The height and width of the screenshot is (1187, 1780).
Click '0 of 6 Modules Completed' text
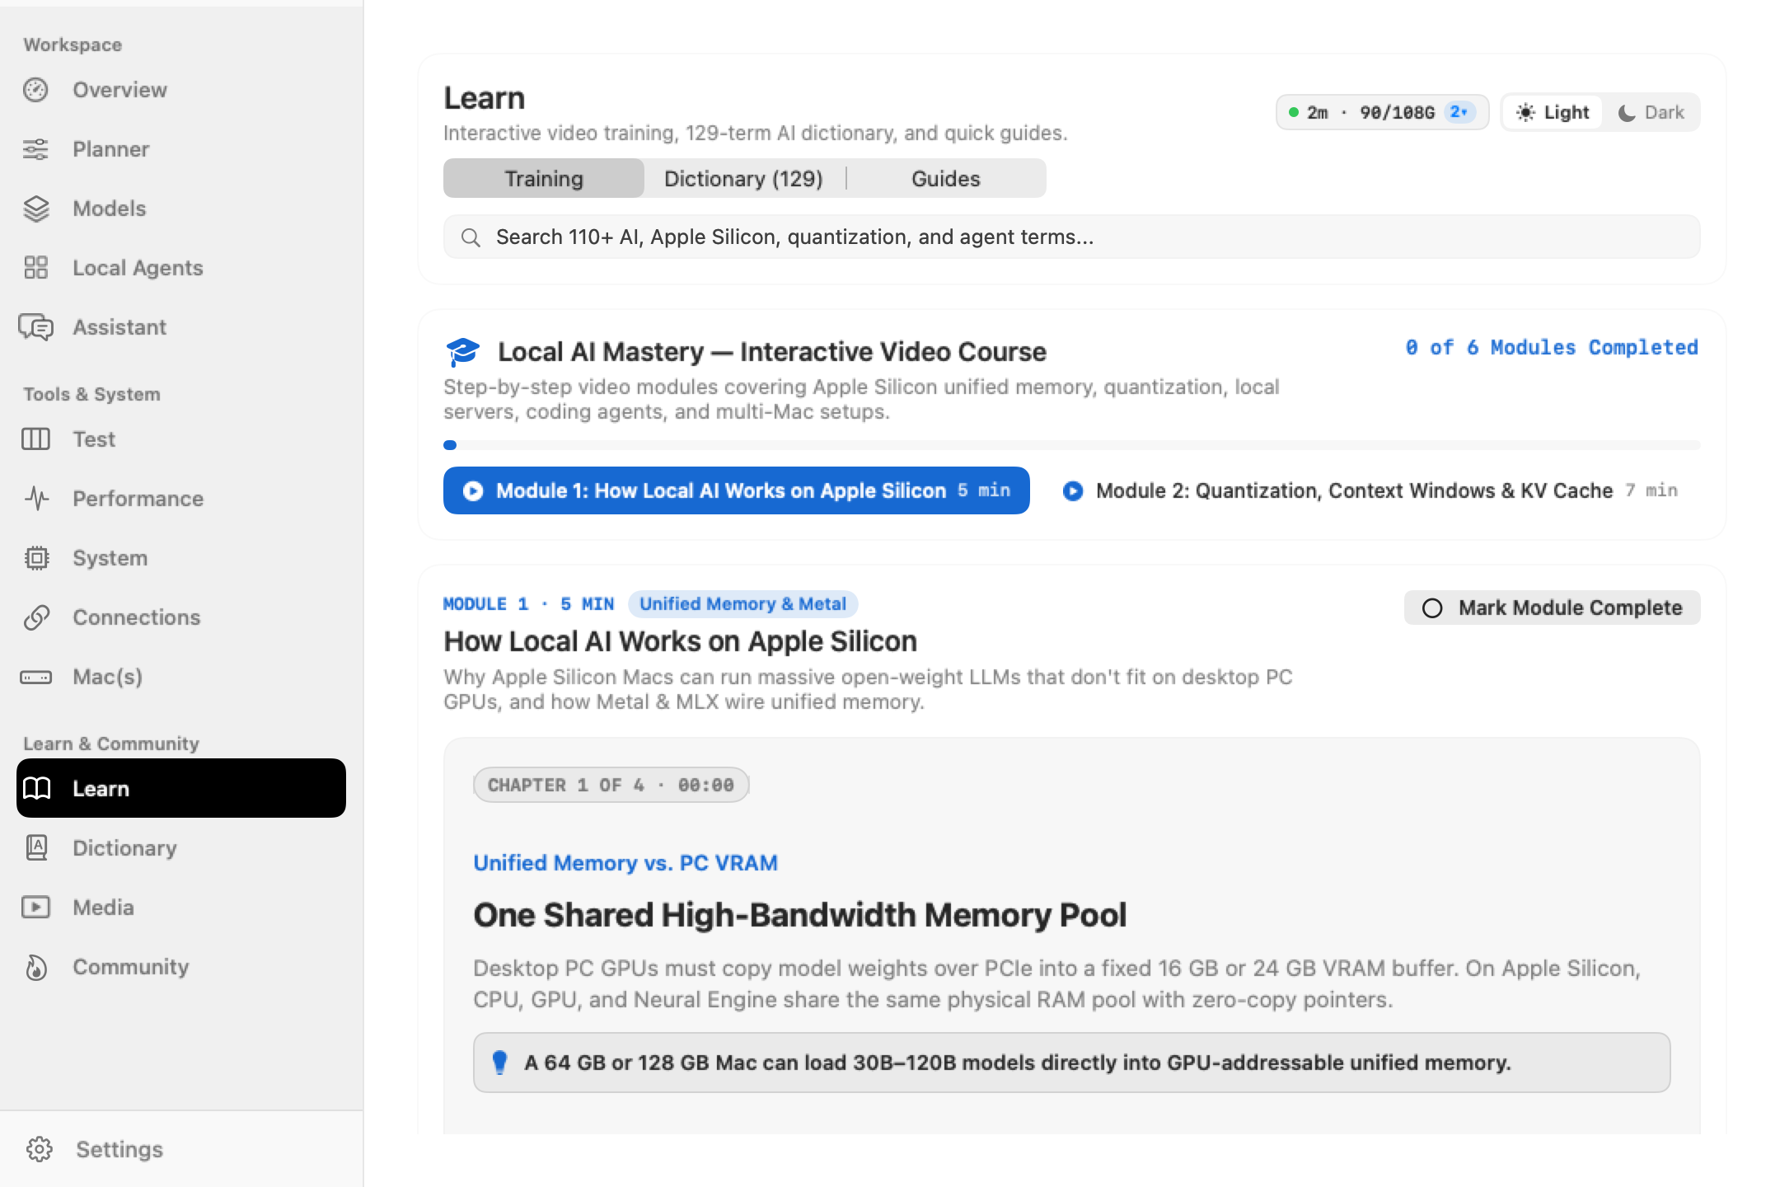click(1552, 348)
